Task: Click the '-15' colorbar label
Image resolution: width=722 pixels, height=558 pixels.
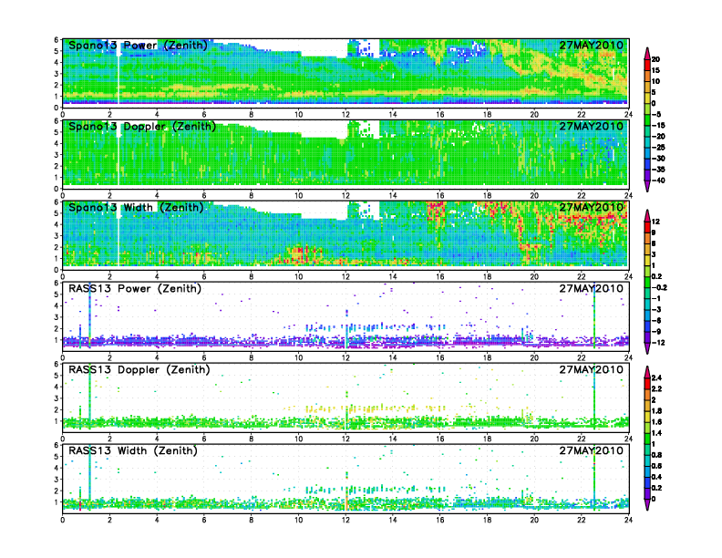Action: coord(658,125)
